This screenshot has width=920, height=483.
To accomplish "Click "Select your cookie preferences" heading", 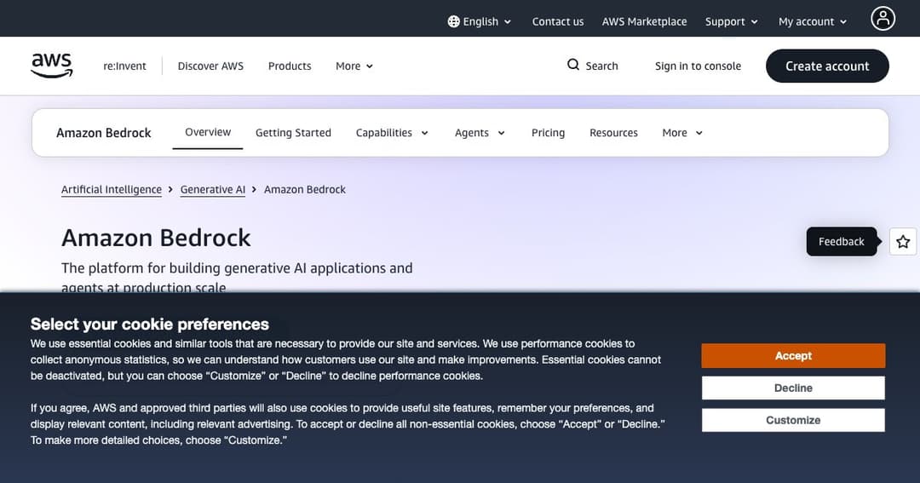I will 150,324.
